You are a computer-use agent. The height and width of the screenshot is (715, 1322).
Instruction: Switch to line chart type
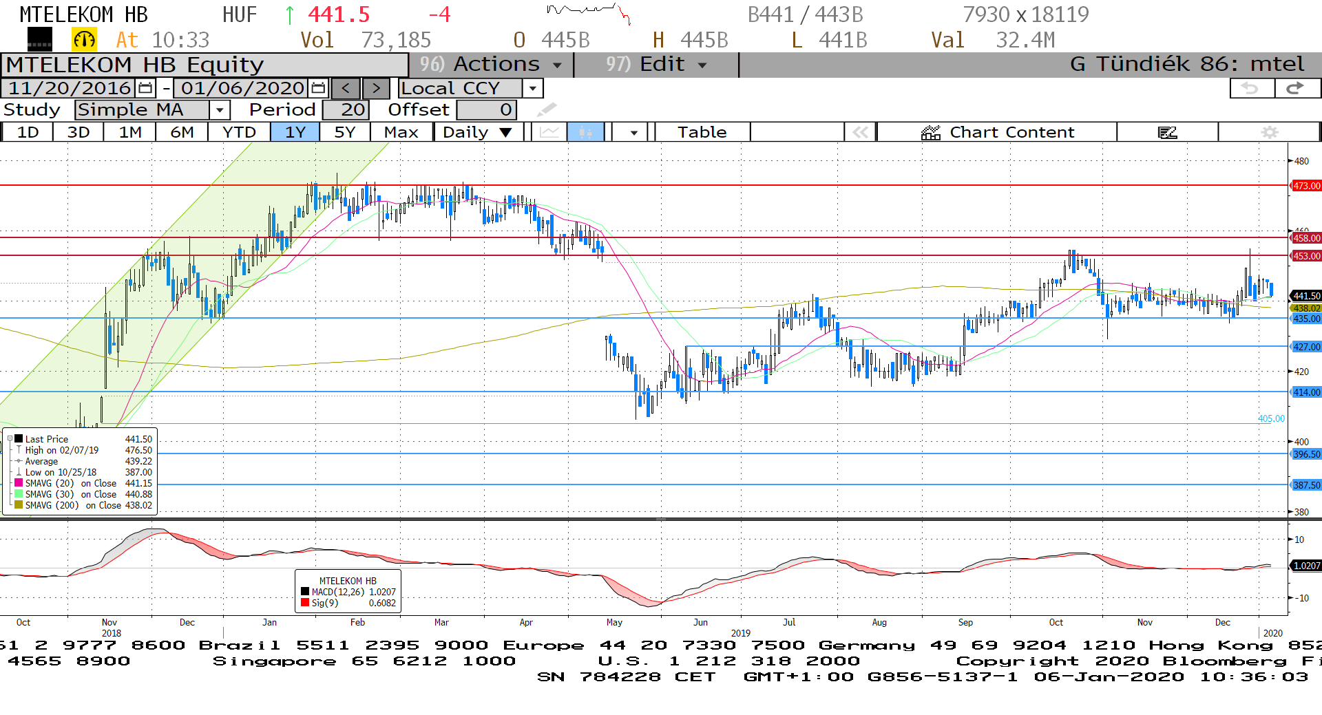[549, 132]
